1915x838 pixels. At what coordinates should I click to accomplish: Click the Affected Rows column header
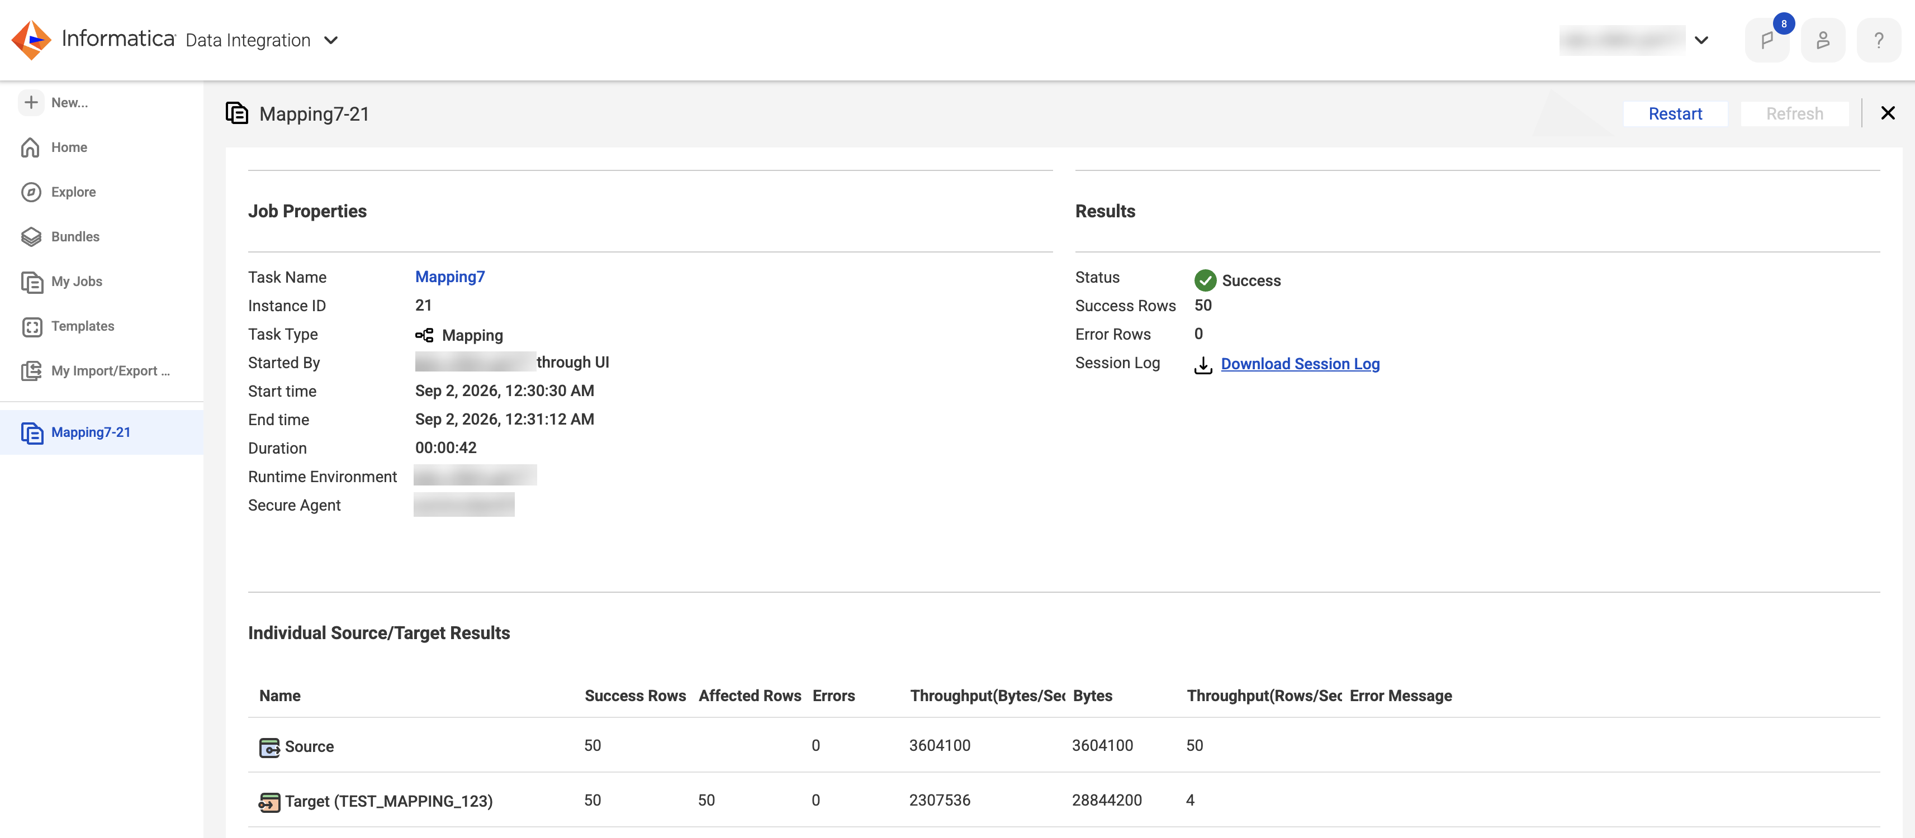(750, 696)
